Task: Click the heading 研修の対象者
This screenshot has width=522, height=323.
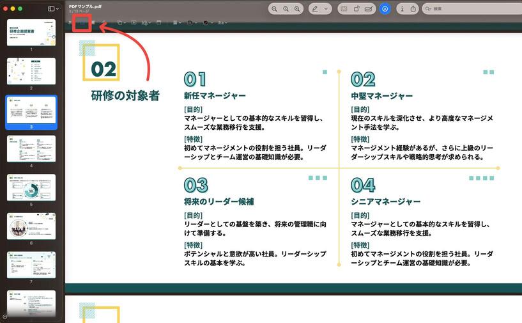Action: coord(125,96)
